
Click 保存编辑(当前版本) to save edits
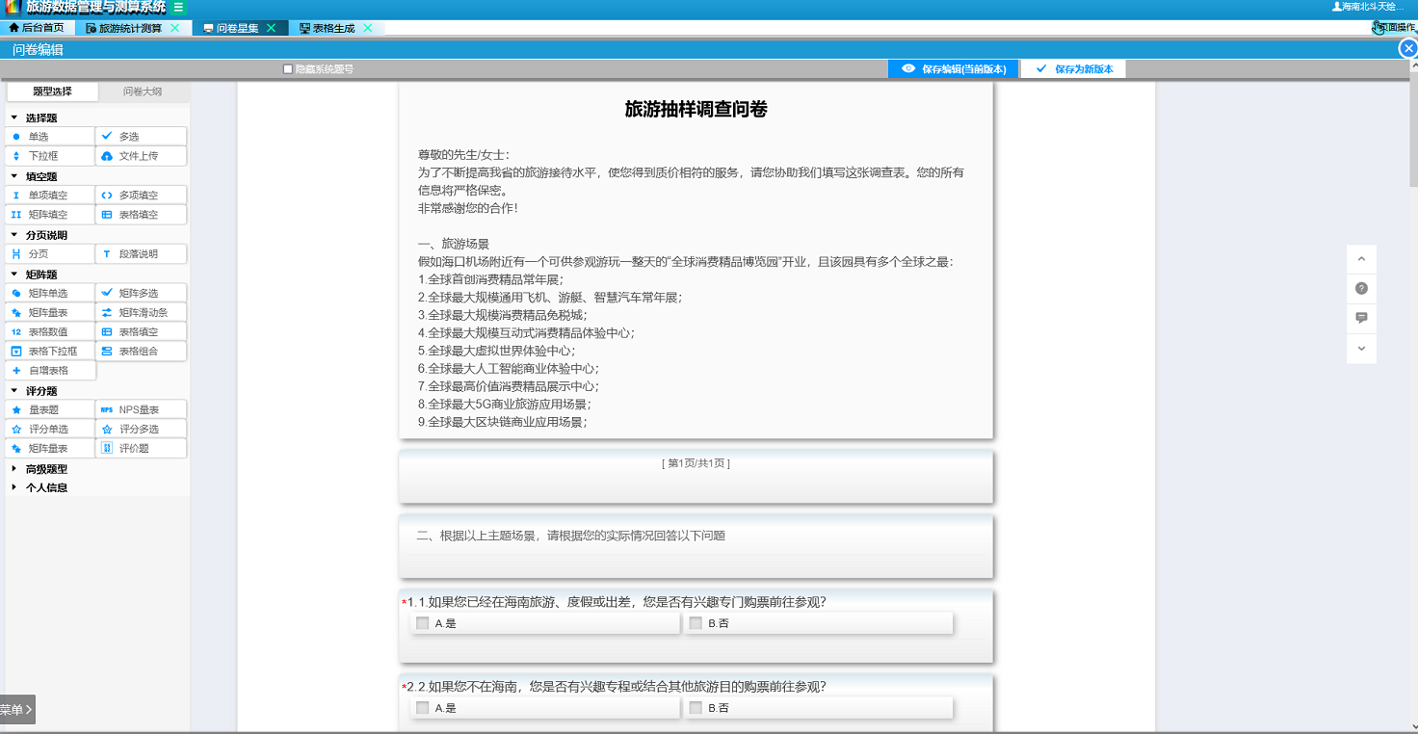tap(953, 68)
